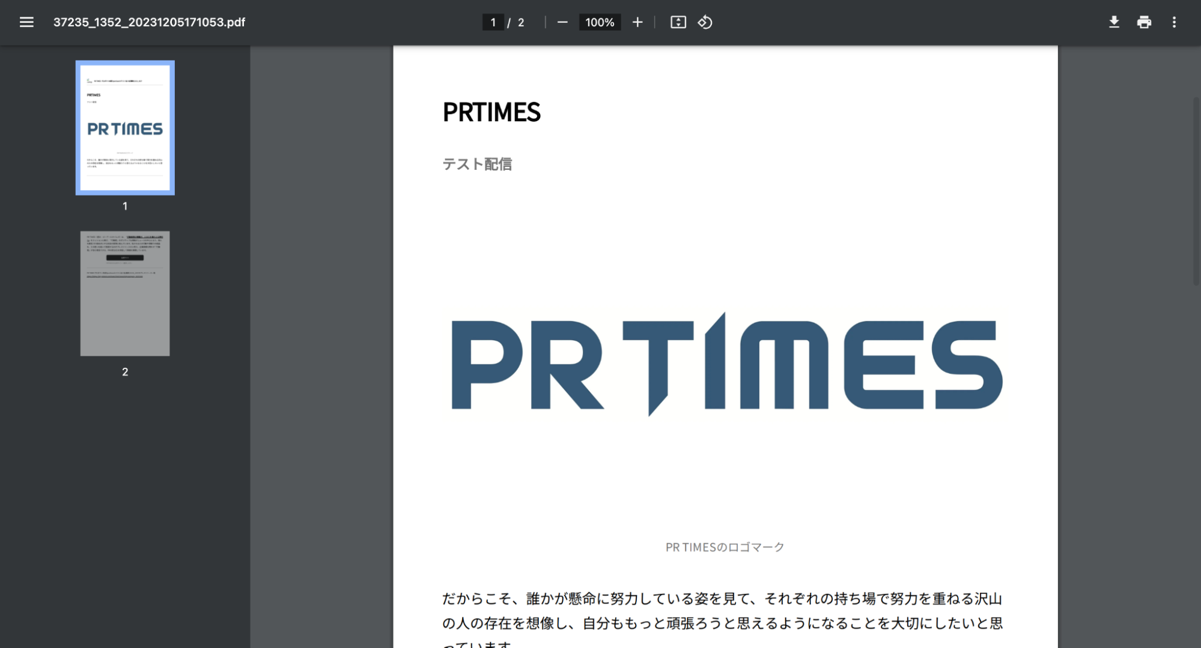Screen dimensions: 1201x648
Task: Open the three-dot more actions menu
Action: tap(1174, 22)
